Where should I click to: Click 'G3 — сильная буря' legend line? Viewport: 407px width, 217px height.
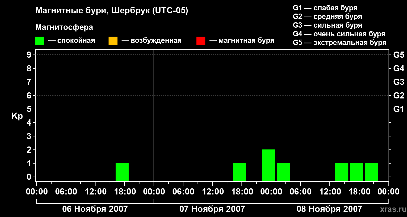coord(327,25)
